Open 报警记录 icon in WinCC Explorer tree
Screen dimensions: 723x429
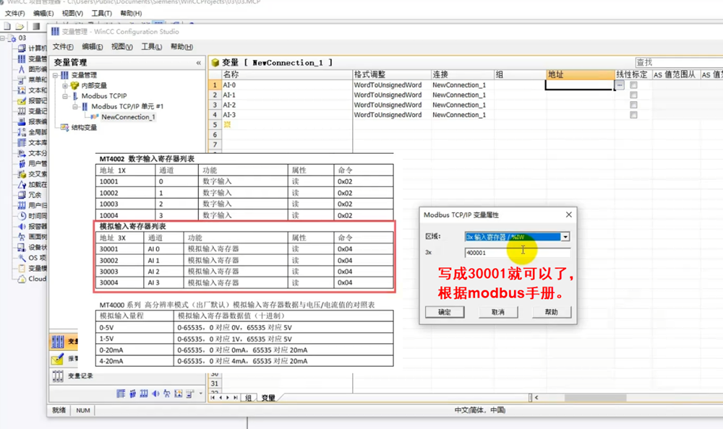tap(22, 100)
